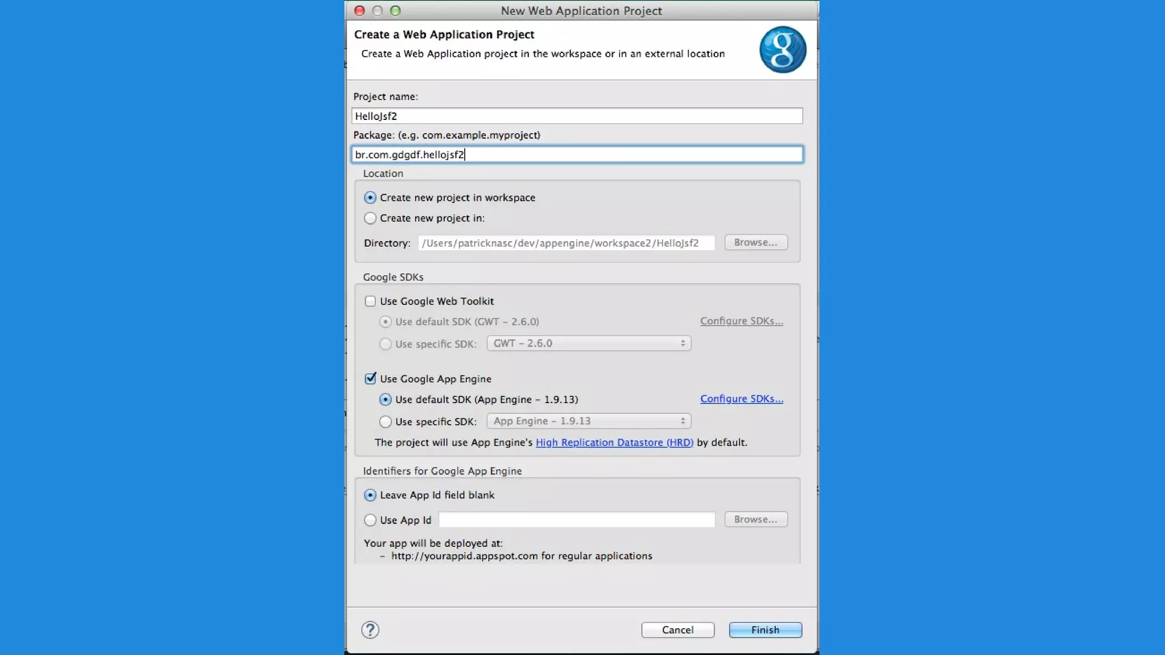This screenshot has width=1165, height=655.
Task: Click the yellow minimize window button
Action: pos(377,11)
